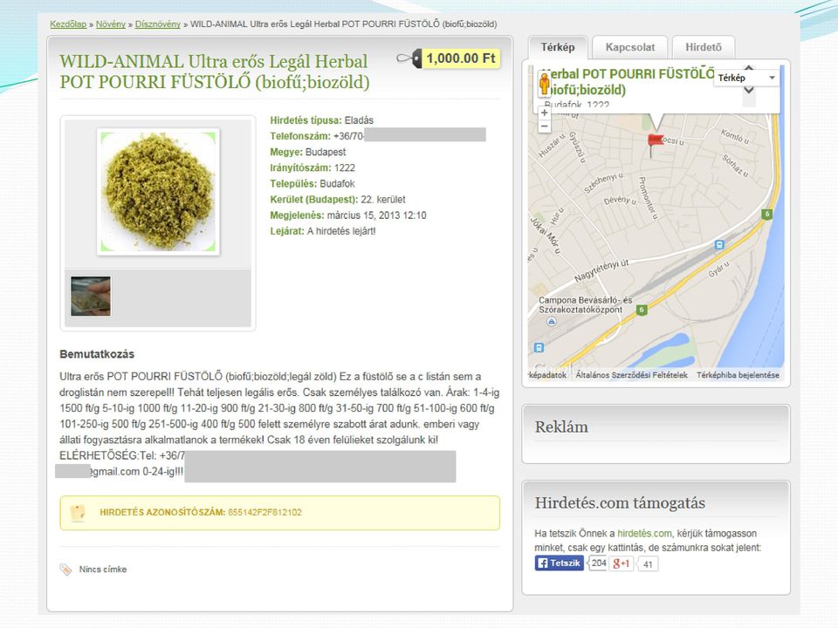Select the Térkép tab

pyautogui.click(x=558, y=47)
